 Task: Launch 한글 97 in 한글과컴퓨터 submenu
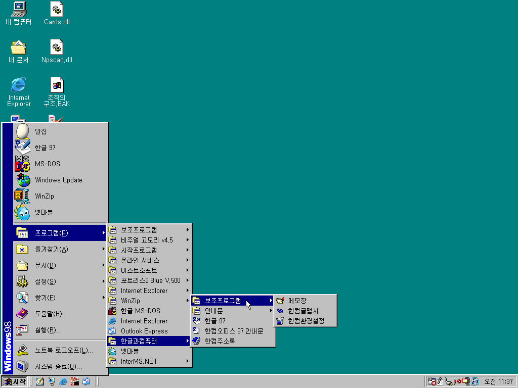click(x=233, y=321)
